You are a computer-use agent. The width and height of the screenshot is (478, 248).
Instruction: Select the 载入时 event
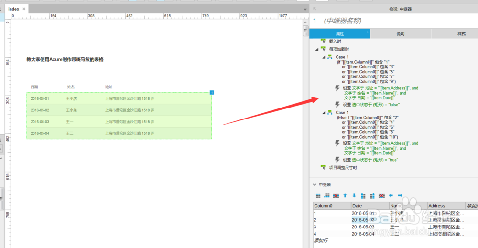coord(335,41)
